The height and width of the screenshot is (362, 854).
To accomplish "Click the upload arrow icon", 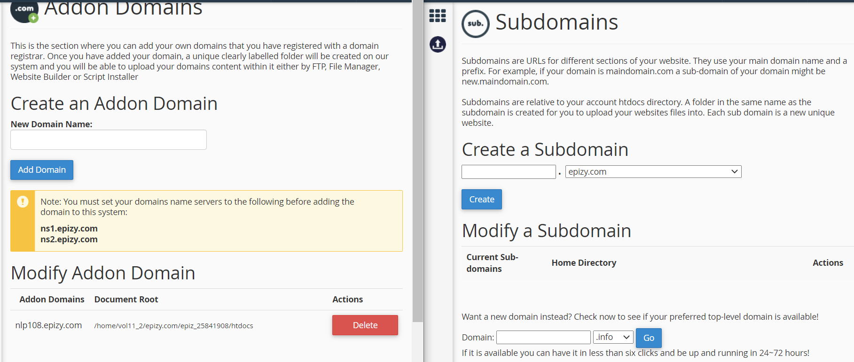I will 438,45.
